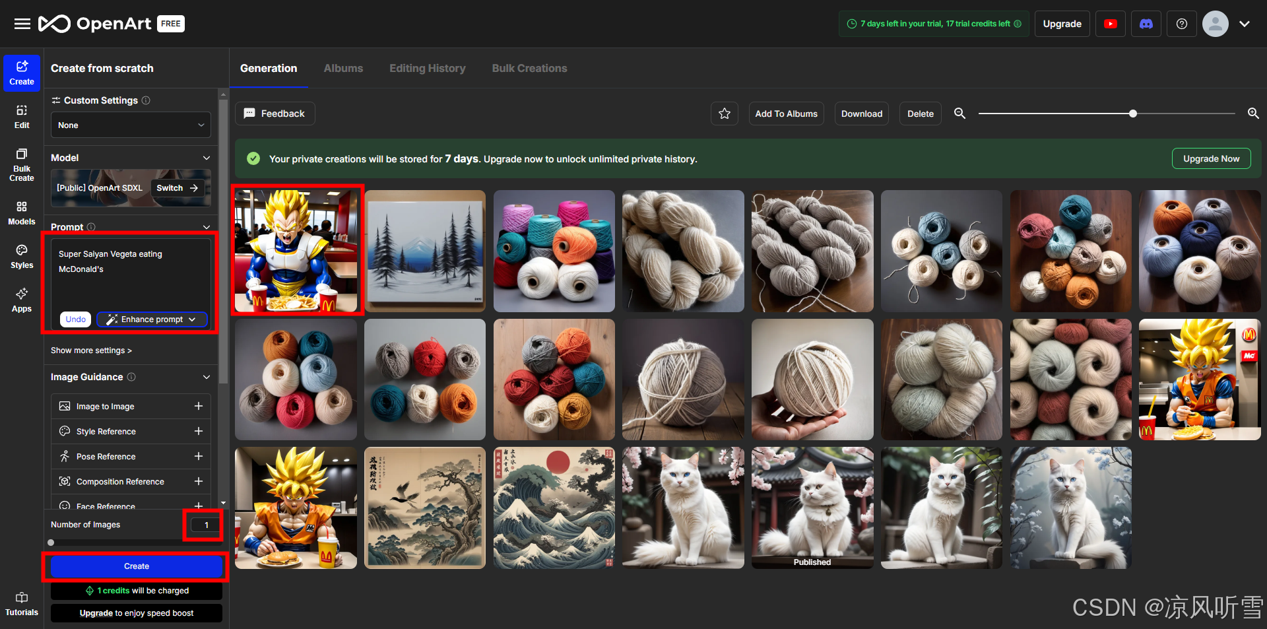Collapse the Model section chevron

point(207,158)
